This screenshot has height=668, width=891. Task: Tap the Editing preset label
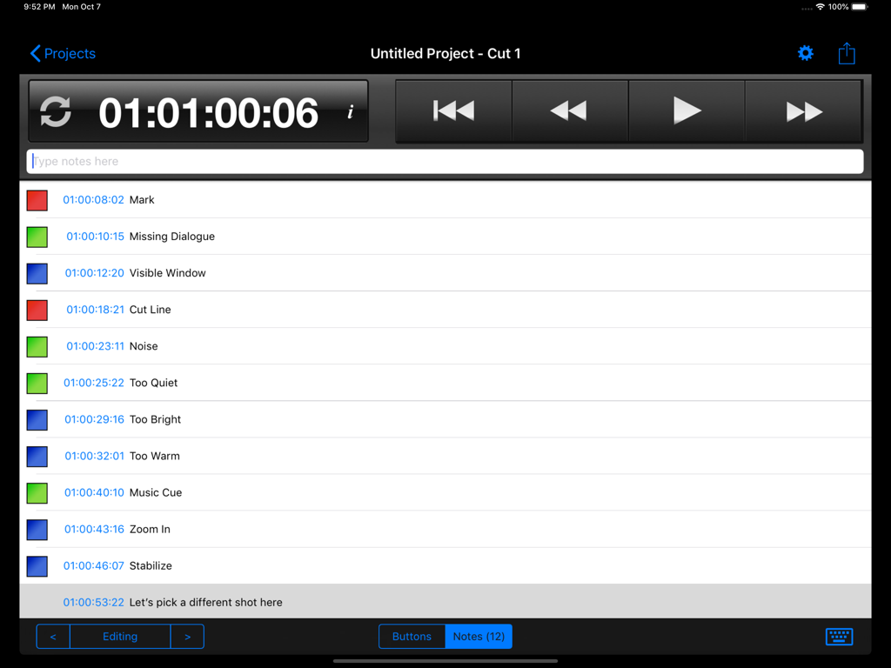pos(119,636)
